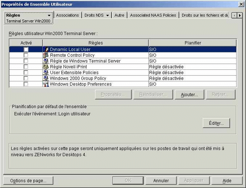Select the Windows Desktop Preferences text

(x=81, y=84)
